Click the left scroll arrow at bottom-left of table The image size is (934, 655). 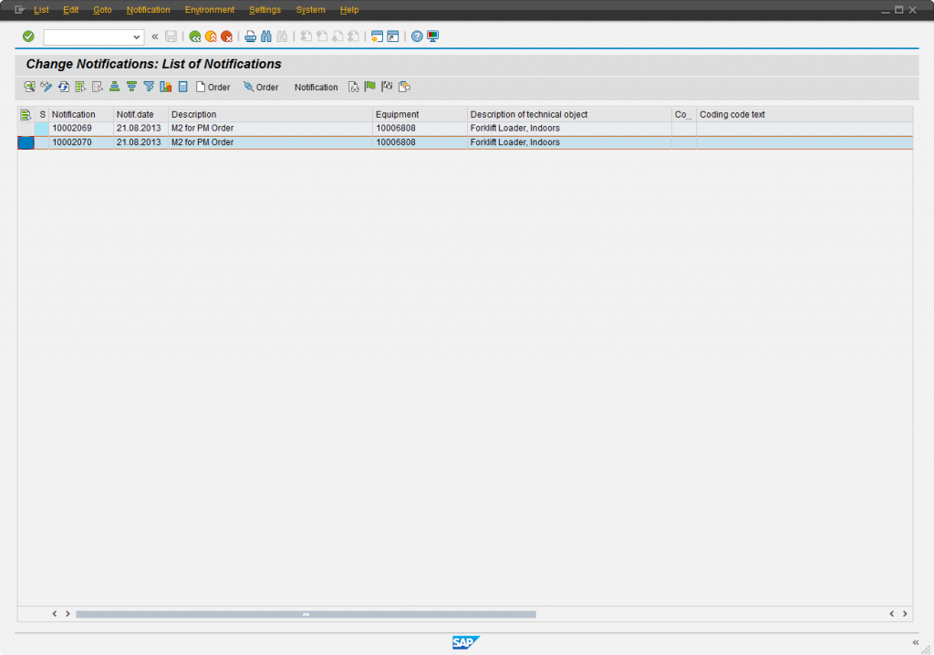(x=54, y=614)
